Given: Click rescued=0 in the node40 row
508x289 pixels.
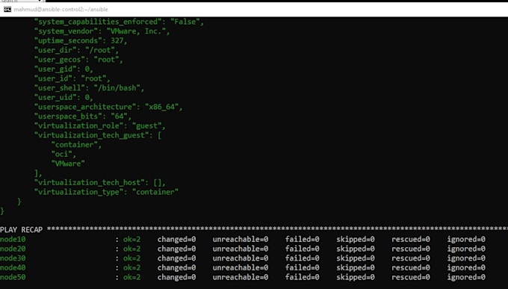Looking at the screenshot, I should pos(411,267).
